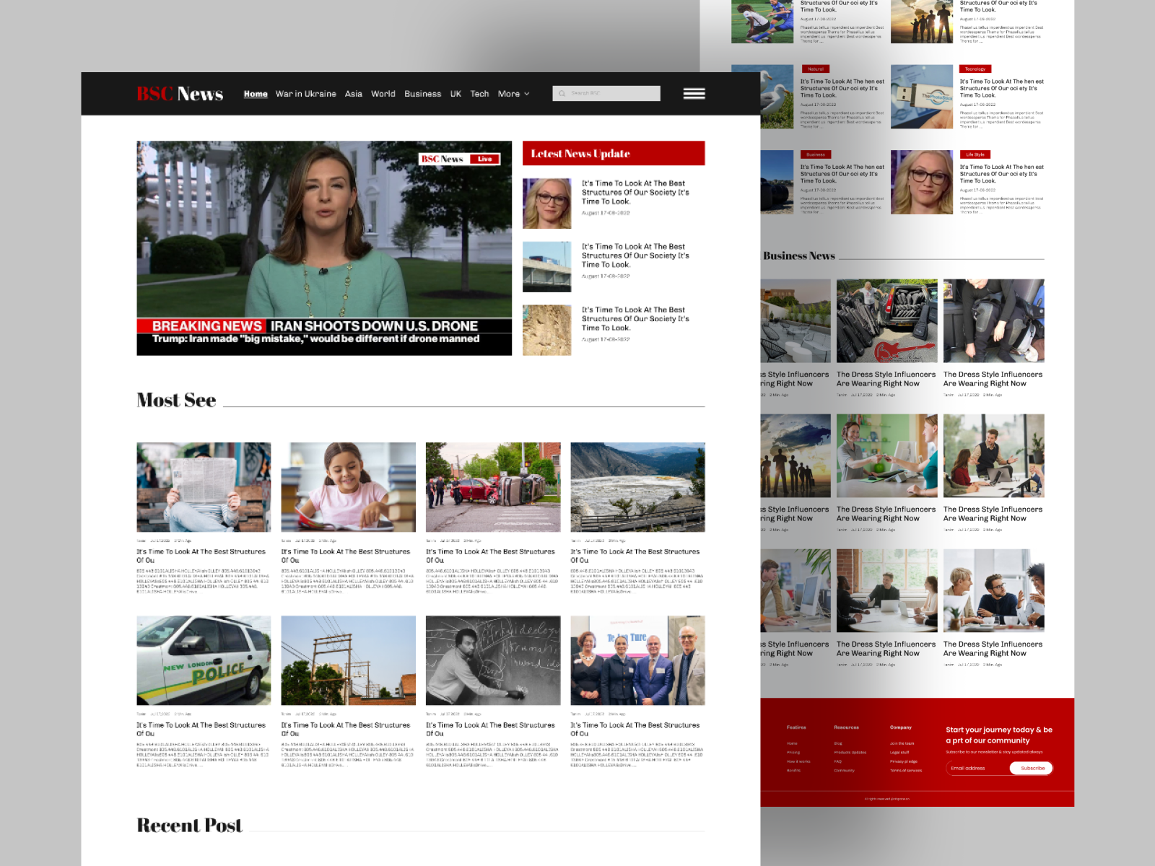Open the hamburger navigation menu
Screen dimensions: 1155x866
pyautogui.click(x=693, y=93)
